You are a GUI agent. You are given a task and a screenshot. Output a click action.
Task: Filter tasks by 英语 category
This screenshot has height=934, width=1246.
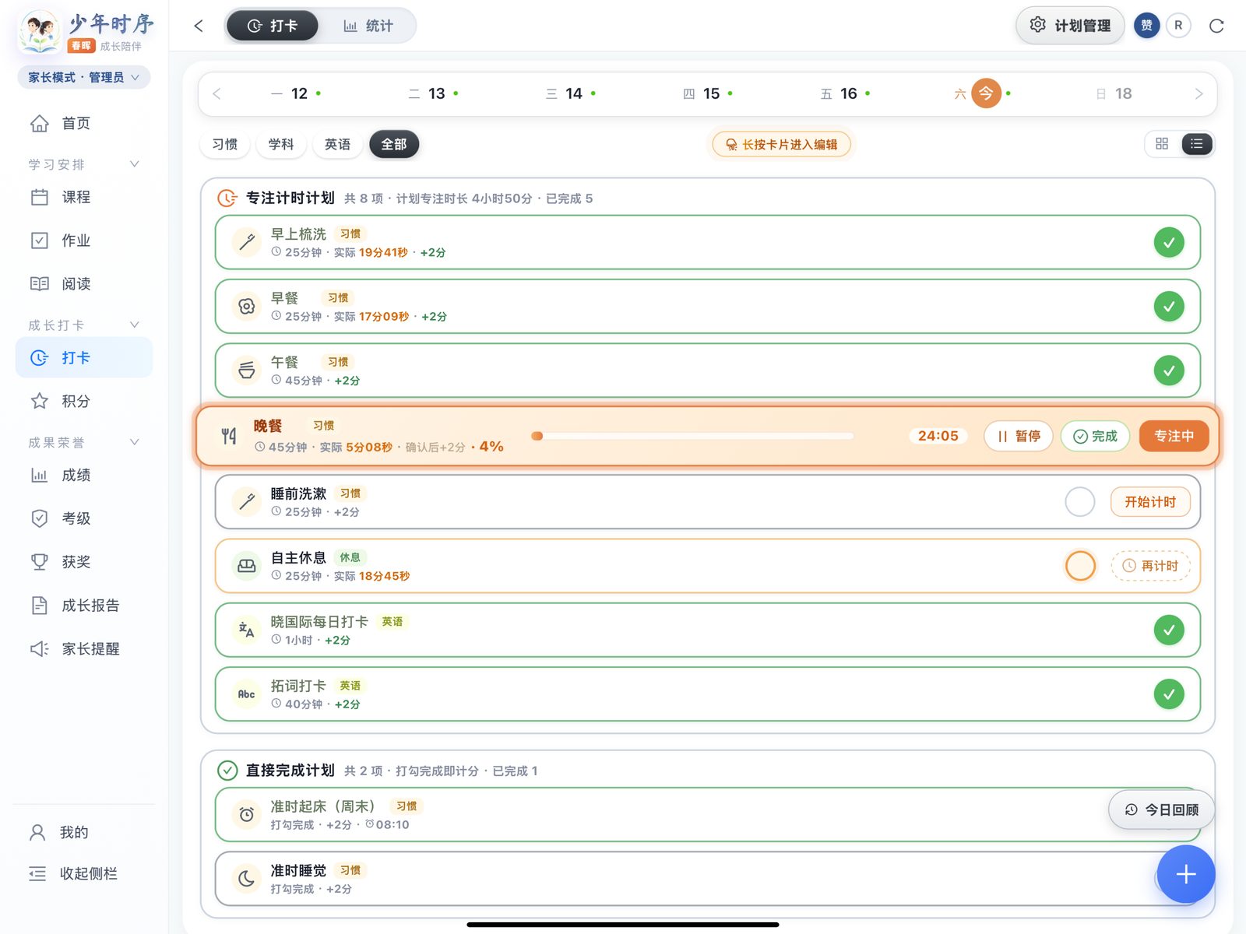(337, 144)
